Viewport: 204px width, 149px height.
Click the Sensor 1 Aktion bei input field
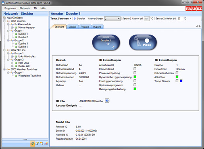coord(146,19)
